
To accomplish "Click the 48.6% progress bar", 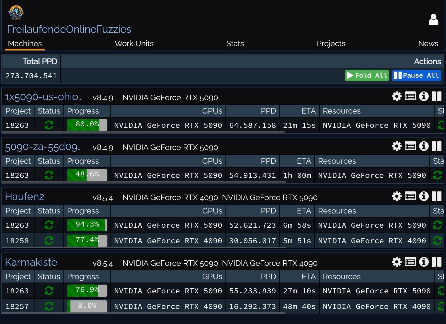I will [87, 175].
